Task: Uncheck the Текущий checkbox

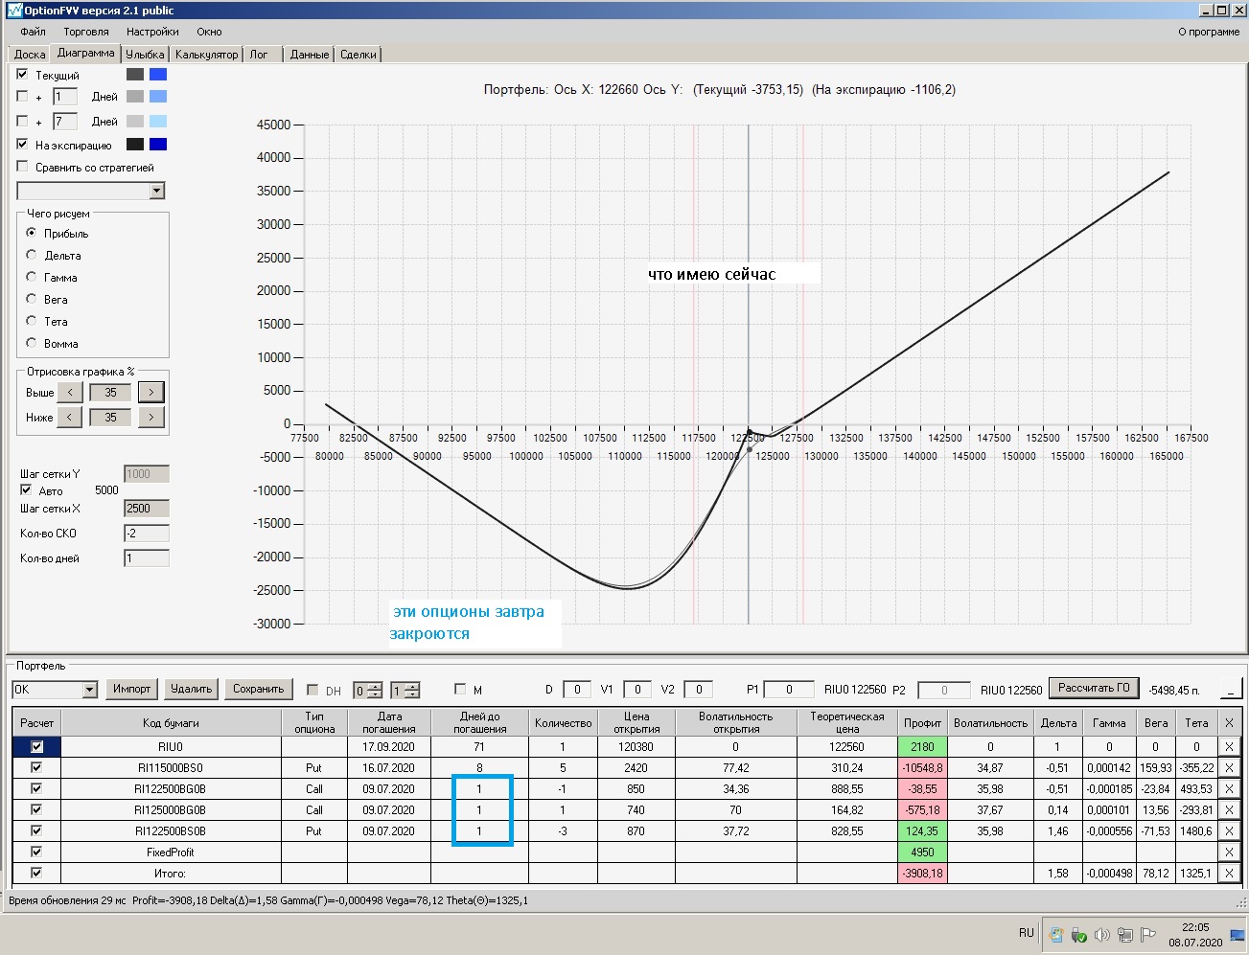Action: (x=22, y=74)
